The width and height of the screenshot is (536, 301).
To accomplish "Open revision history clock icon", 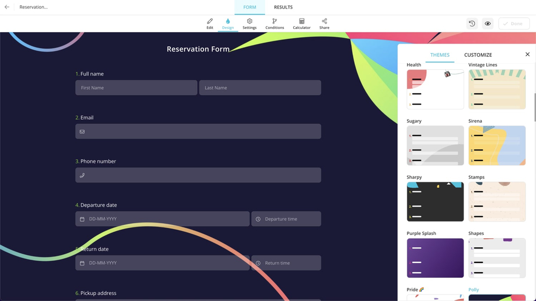I will tap(472, 24).
